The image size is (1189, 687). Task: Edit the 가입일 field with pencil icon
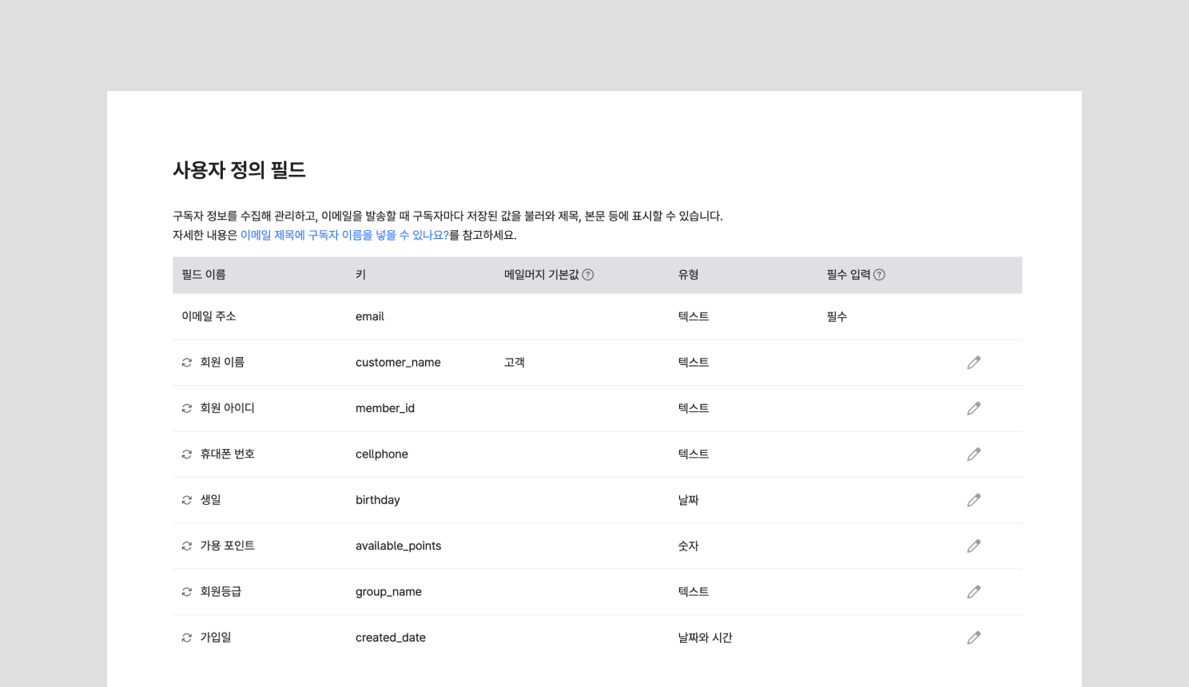point(973,637)
